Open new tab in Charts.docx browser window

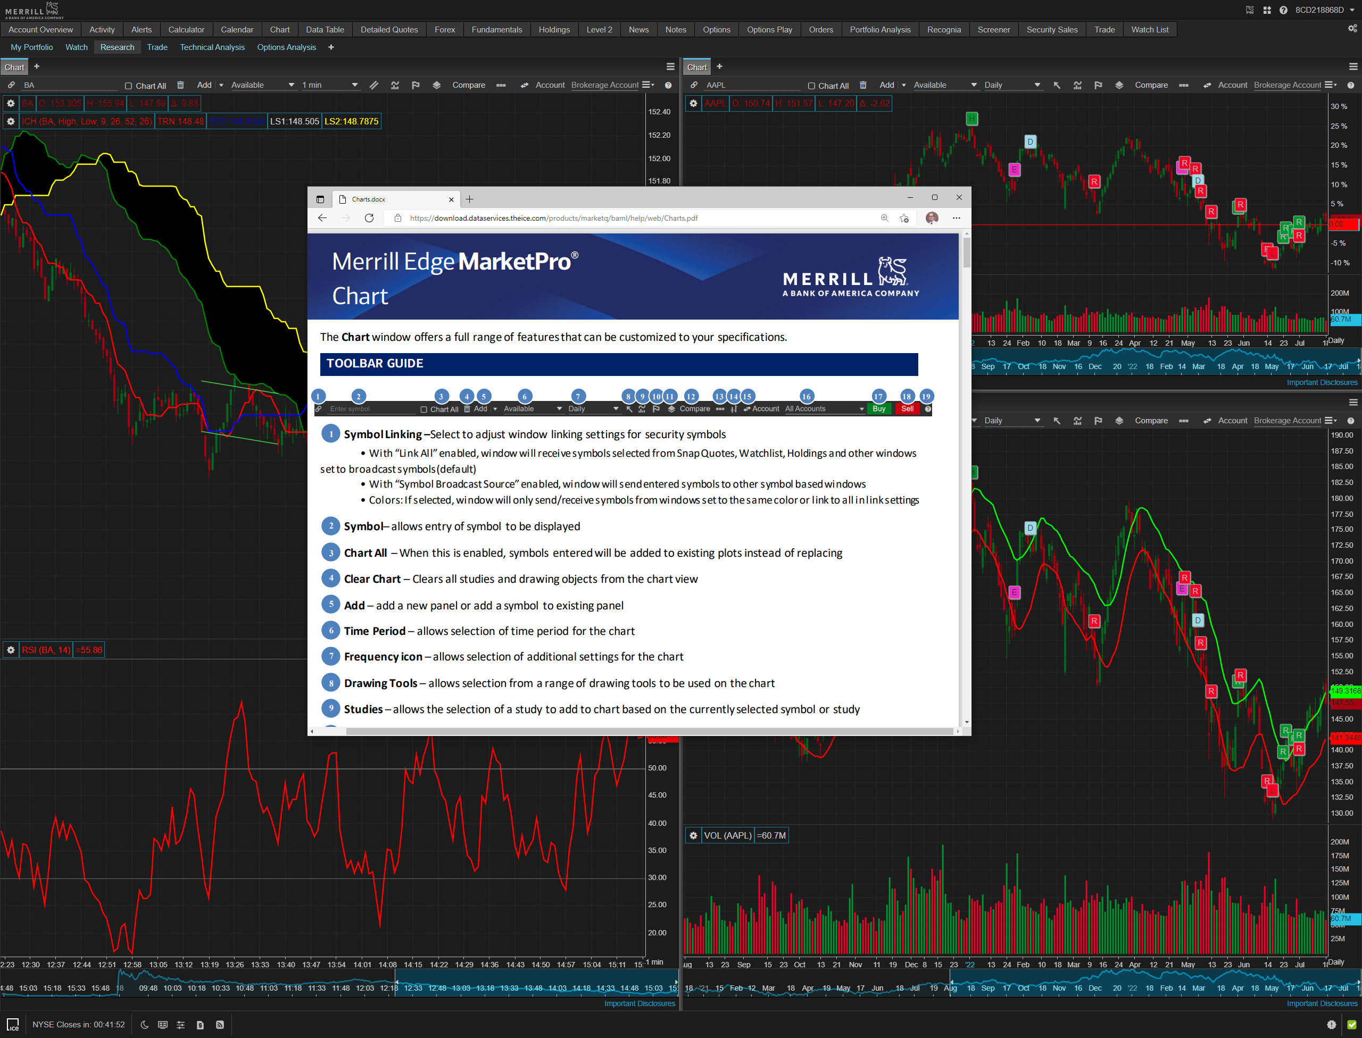[x=469, y=199]
